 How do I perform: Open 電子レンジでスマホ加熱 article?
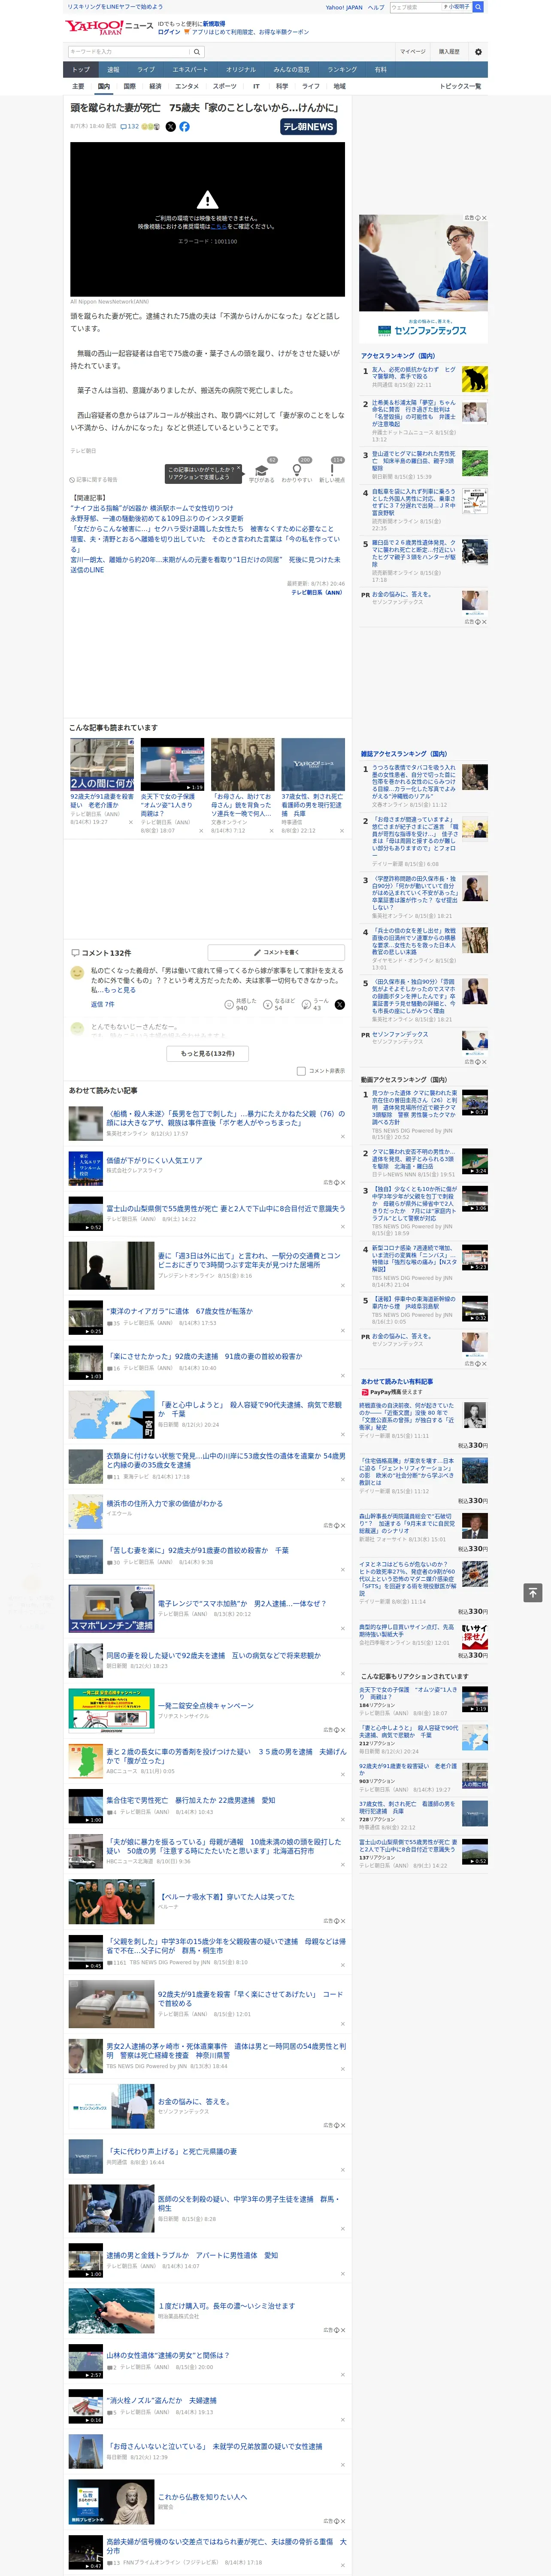pos(242,1603)
